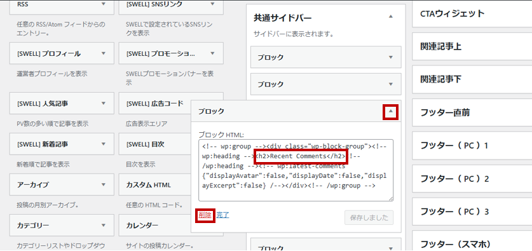Click the サイドバーに表示されます。 description
The width and height of the screenshot is (532, 251).
pyautogui.click(x=294, y=34)
